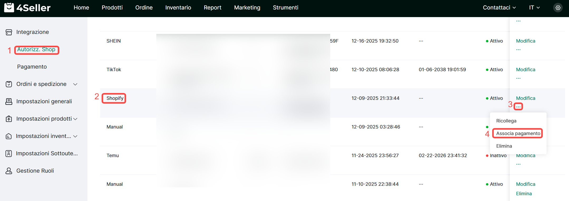Click the Gestione Ruoli person icon
Screen dimensions: 569x201
pyautogui.click(x=9, y=171)
